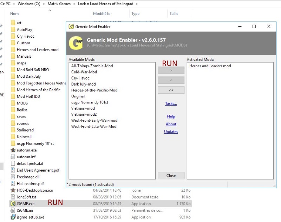
Task: Select Cold-War-Mod in Available Mods
Action: click(84, 72)
